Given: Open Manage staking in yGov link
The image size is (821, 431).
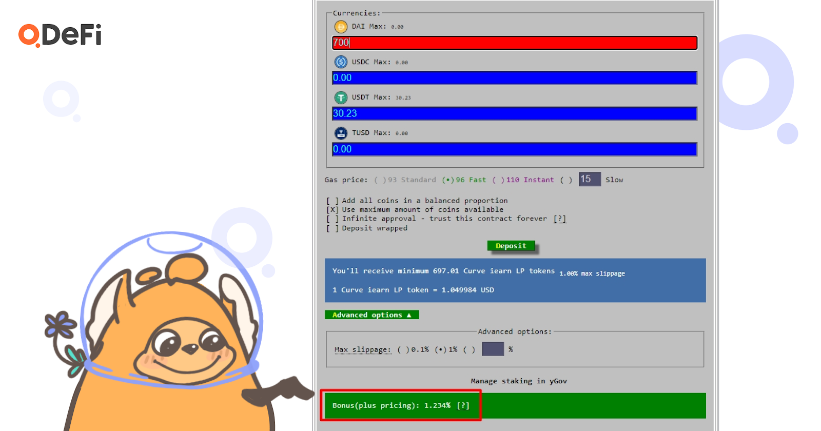Looking at the screenshot, I should coord(519,381).
